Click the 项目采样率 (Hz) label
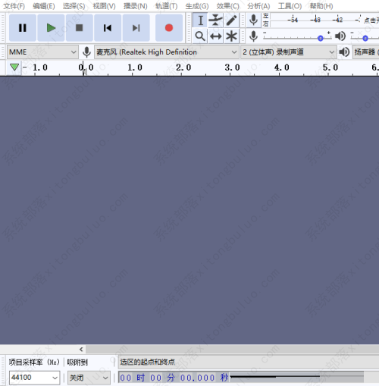The width and height of the screenshot is (379, 386). (34, 362)
